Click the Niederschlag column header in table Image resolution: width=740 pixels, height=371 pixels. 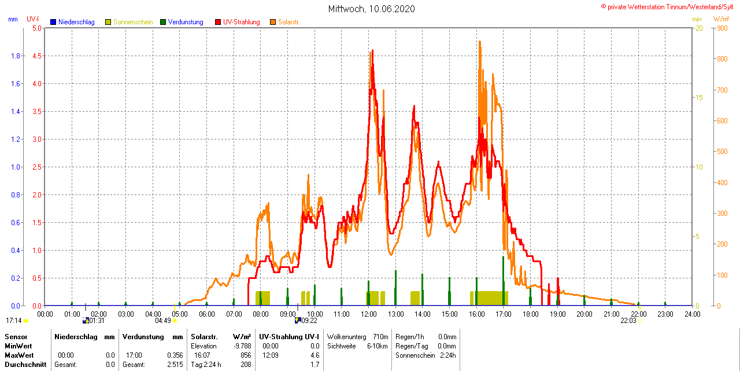tap(76, 336)
